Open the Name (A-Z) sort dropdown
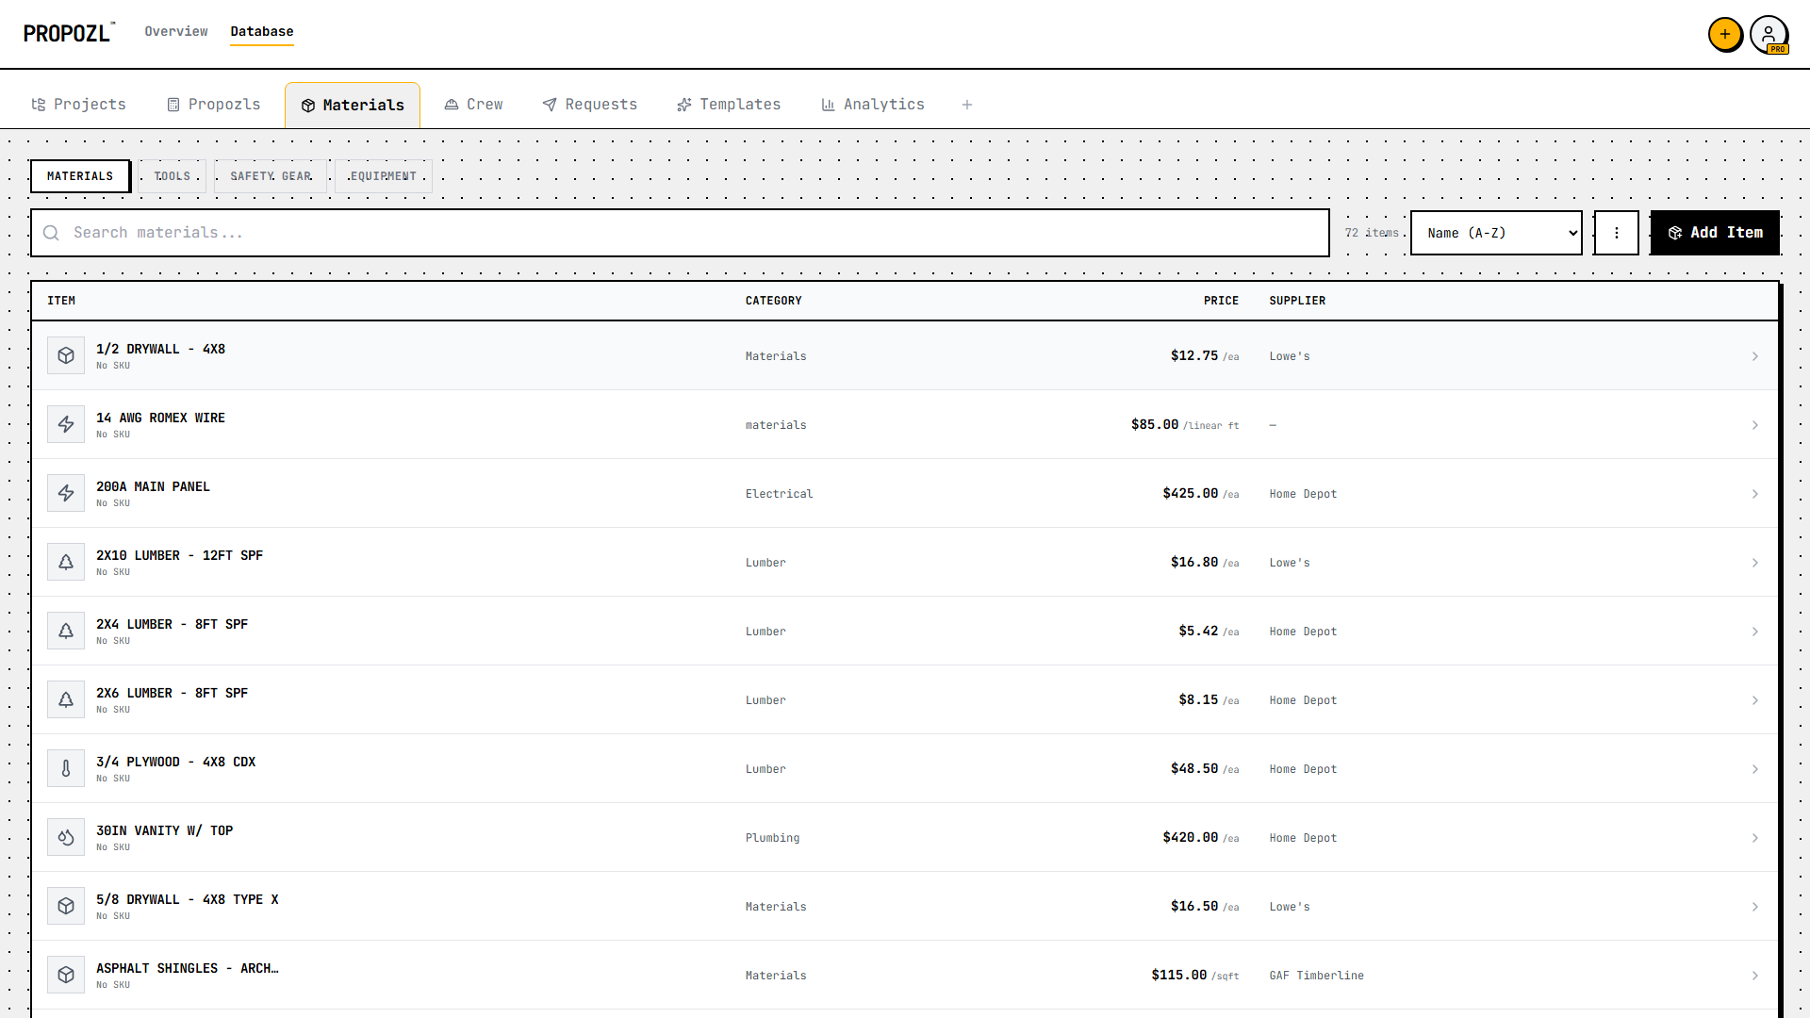 [1496, 233]
